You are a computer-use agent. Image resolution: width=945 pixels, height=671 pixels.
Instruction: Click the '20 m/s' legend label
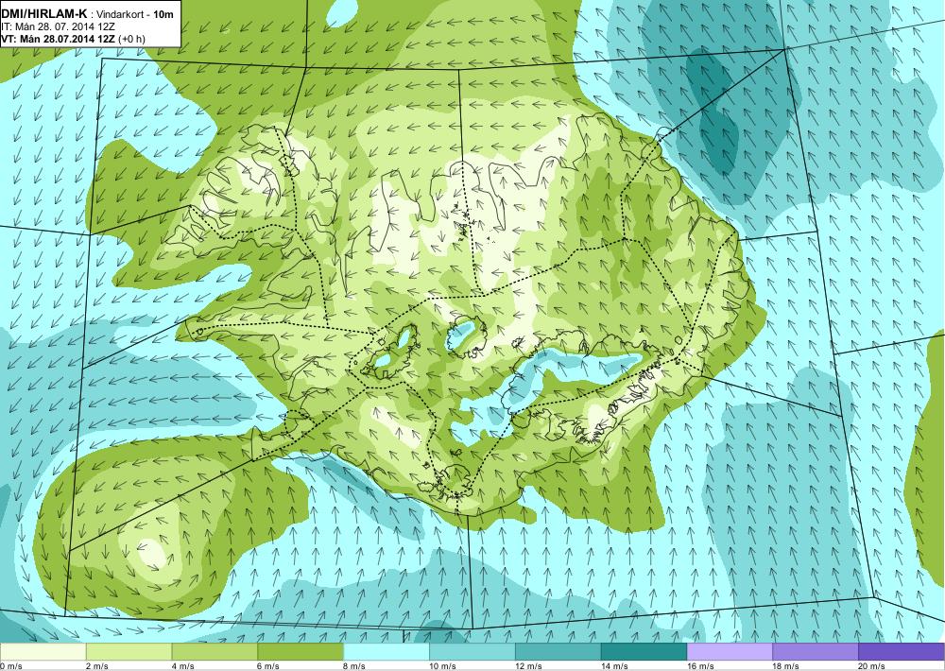pos(873,666)
